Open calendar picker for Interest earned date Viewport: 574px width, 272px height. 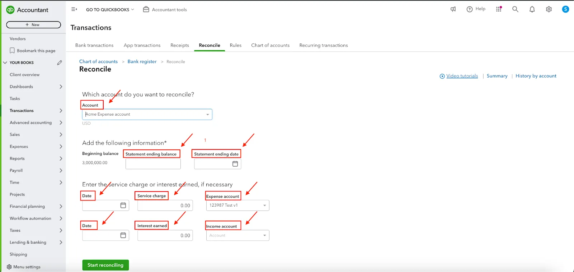tap(123, 235)
